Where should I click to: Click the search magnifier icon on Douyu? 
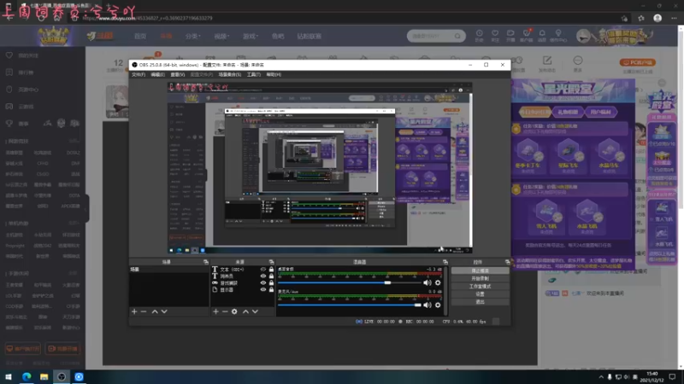click(x=457, y=36)
